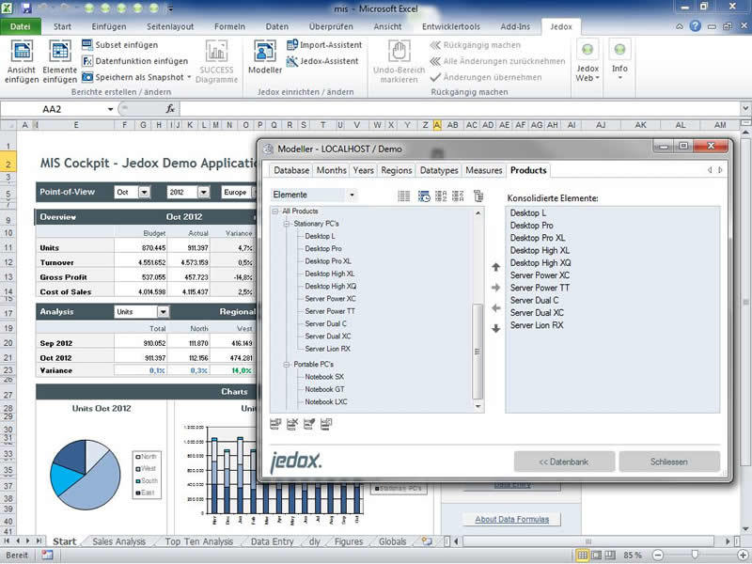Image resolution: width=752 pixels, height=564 pixels.
Task: Click the Modeller tree vertical scrollbar thumb
Action: coord(478,352)
